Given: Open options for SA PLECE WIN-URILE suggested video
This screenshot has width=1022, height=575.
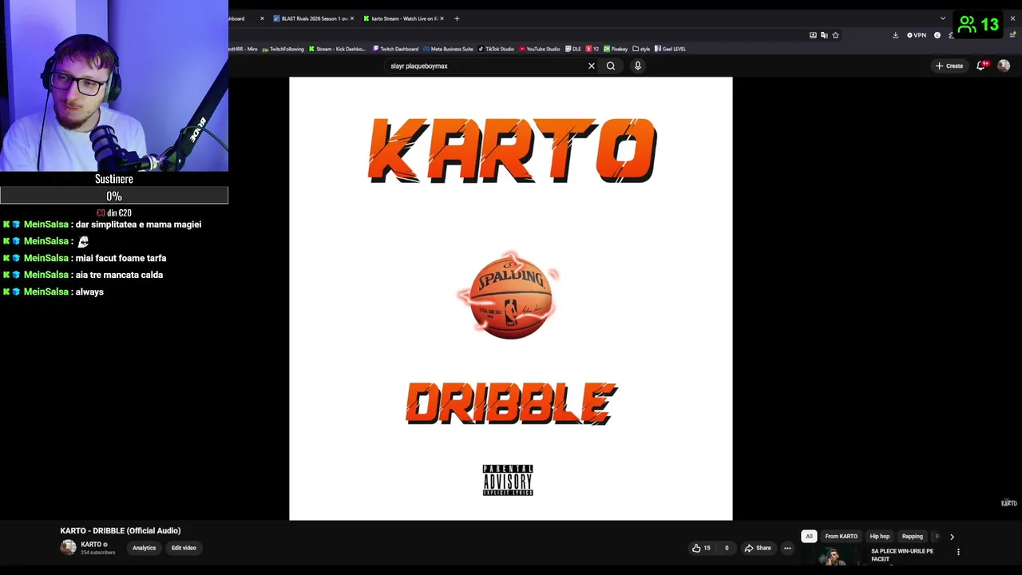Looking at the screenshot, I should coord(958,552).
